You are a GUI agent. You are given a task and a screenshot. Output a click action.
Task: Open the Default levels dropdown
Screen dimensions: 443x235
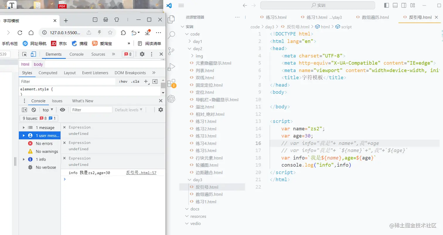coord(129,110)
